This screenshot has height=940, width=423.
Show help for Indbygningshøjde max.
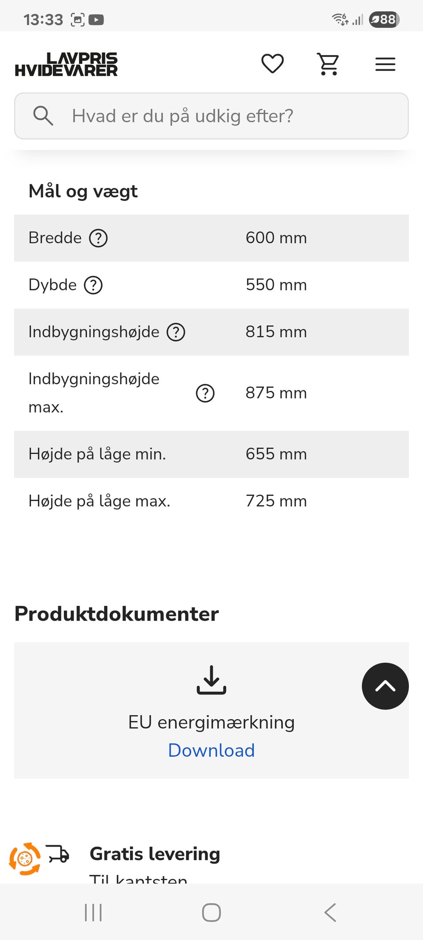[x=205, y=393]
